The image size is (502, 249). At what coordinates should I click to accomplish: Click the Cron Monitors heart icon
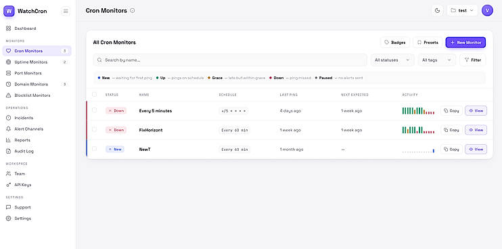click(8, 51)
